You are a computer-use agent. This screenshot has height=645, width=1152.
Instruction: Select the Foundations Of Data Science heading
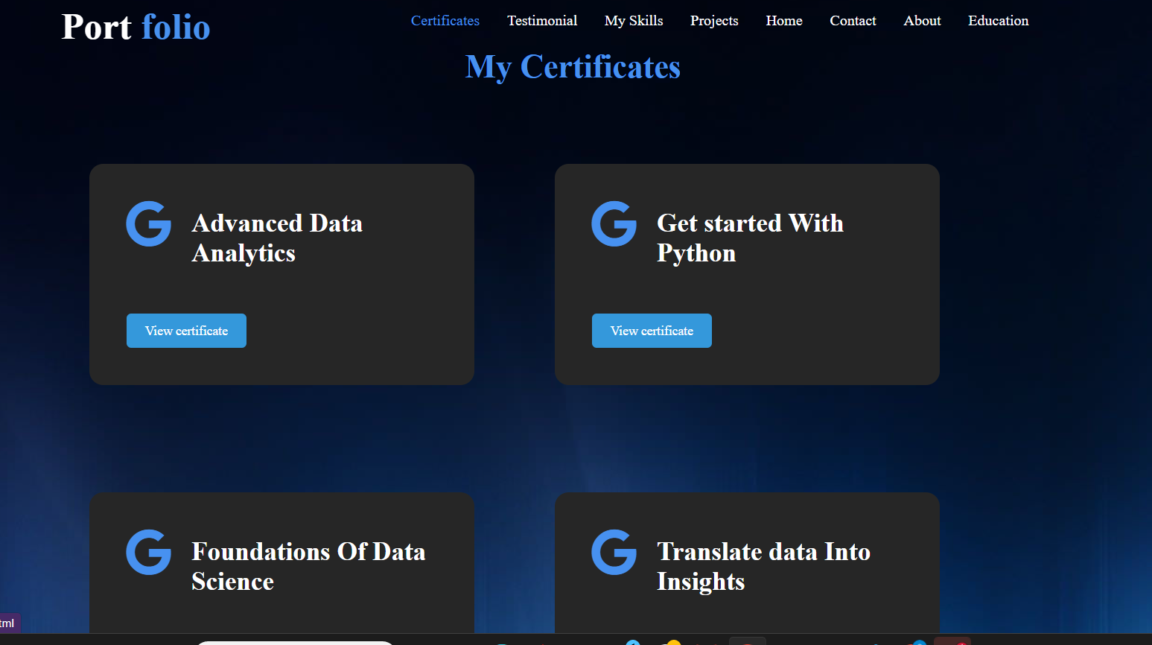tap(308, 567)
